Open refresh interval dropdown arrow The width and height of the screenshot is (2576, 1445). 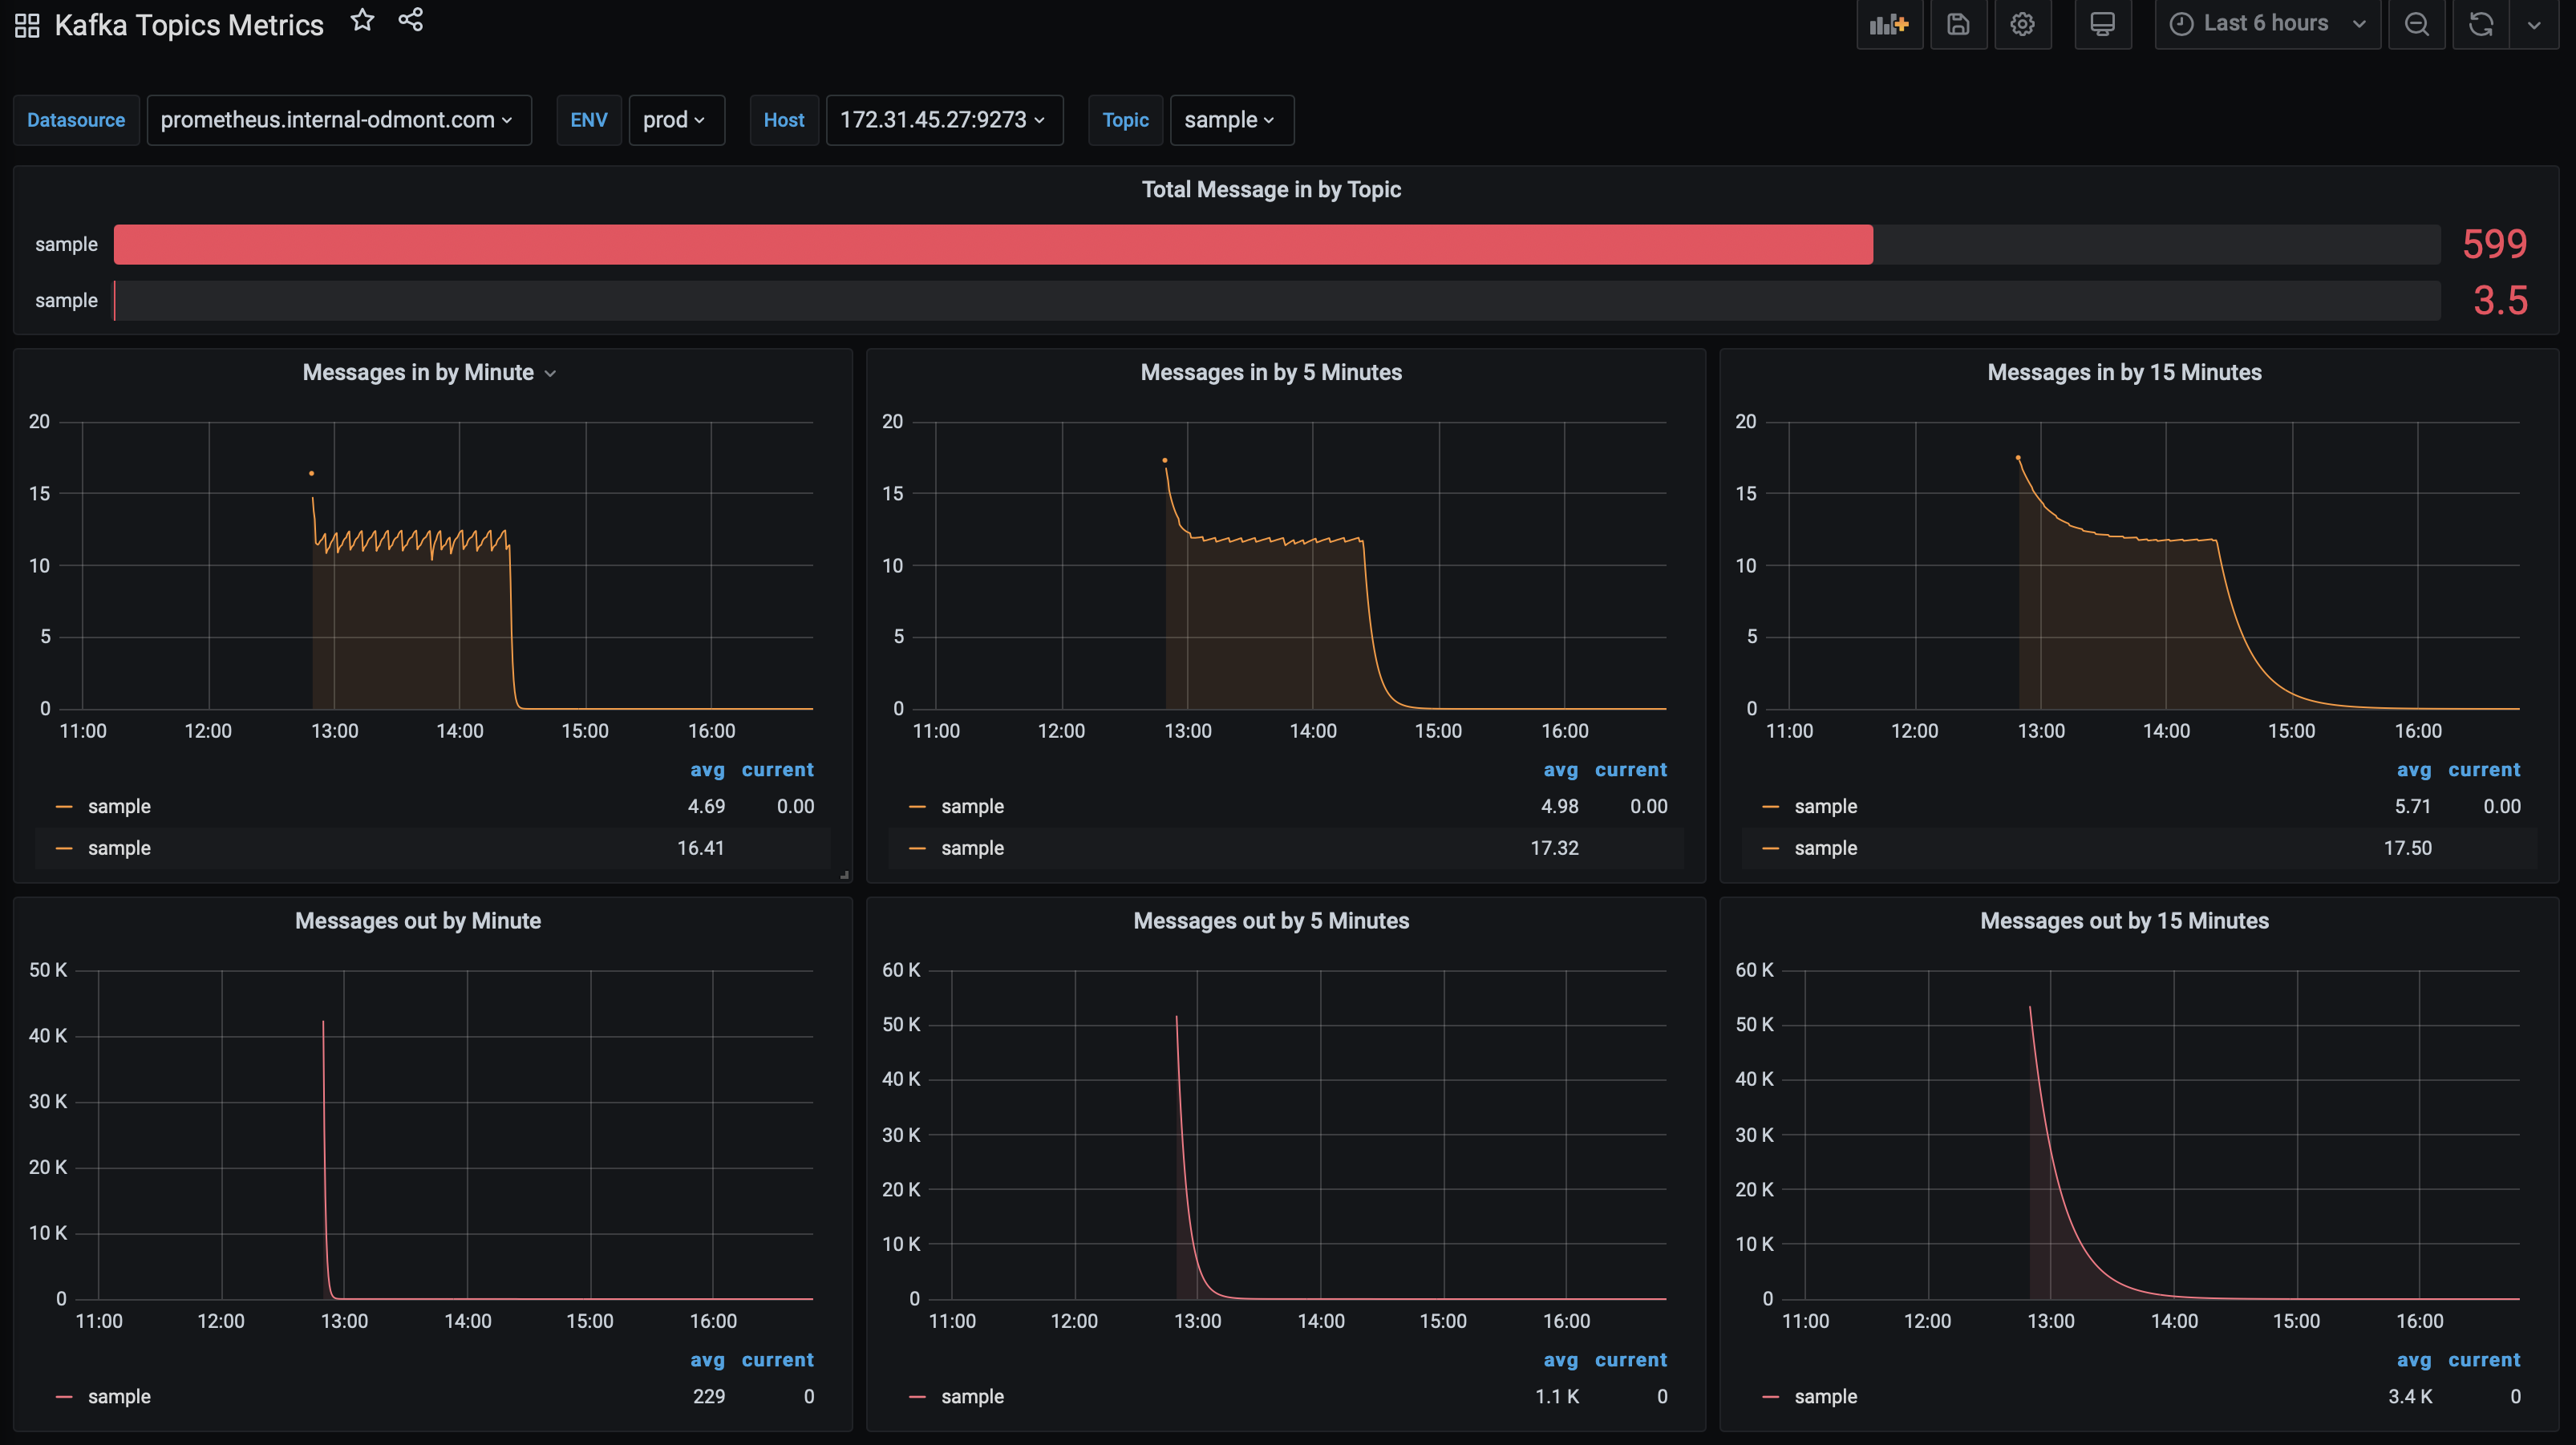pos(2534,24)
